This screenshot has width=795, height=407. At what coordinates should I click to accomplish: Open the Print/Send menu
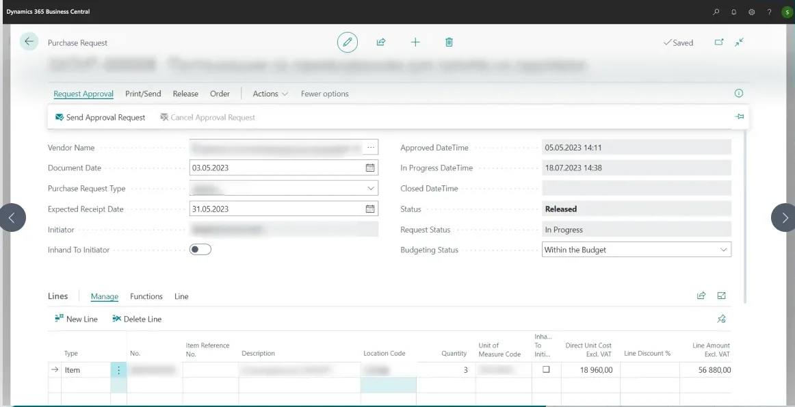click(x=143, y=94)
